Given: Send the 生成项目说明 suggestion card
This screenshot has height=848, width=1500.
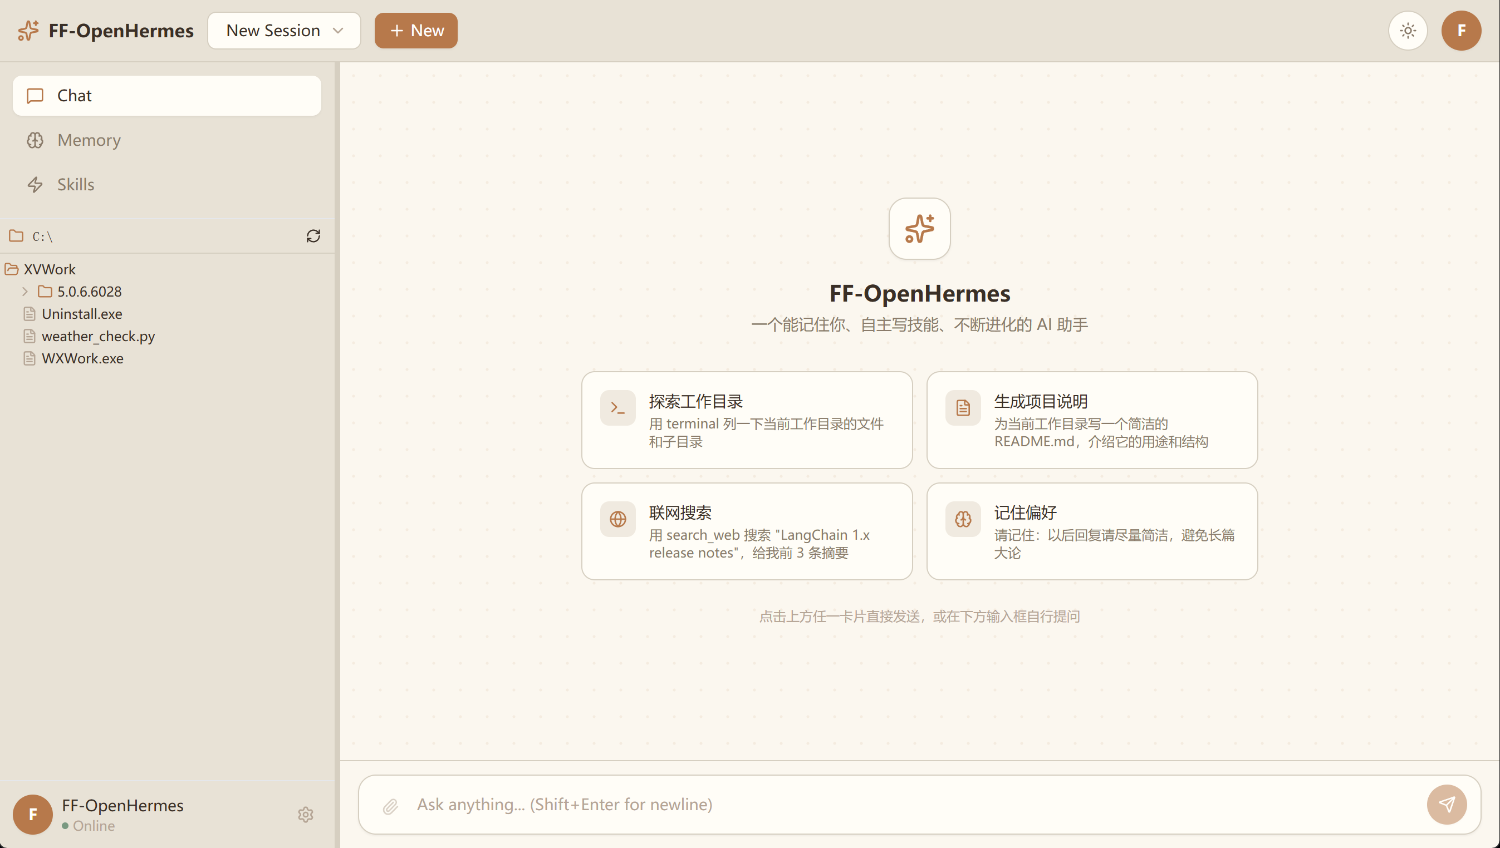Looking at the screenshot, I should pyautogui.click(x=1091, y=420).
